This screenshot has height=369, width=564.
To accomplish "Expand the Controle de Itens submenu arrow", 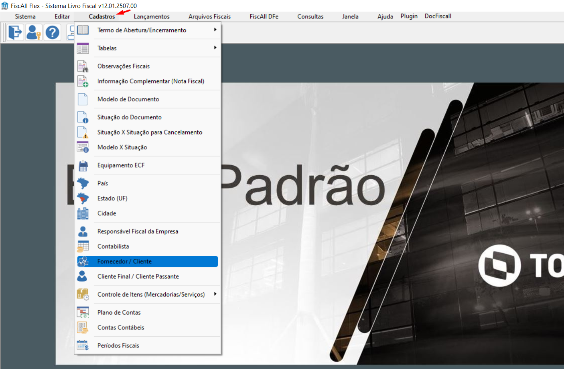I will click(x=215, y=294).
